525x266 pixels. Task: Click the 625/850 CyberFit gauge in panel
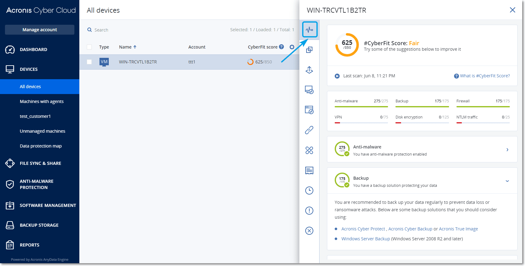pos(347,45)
